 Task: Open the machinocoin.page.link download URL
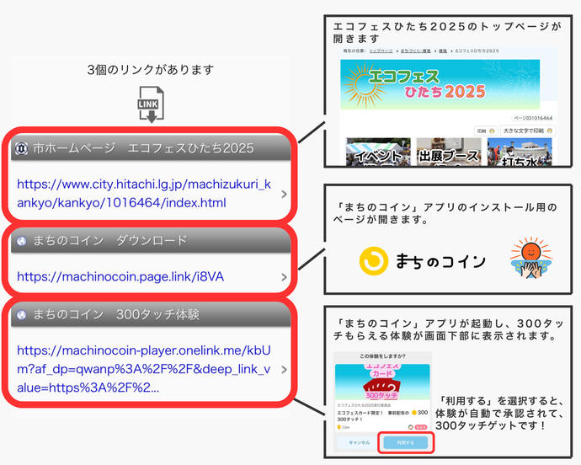pos(120,275)
